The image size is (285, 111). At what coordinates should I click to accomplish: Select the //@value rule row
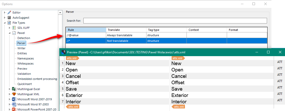(x=166, y=35)
